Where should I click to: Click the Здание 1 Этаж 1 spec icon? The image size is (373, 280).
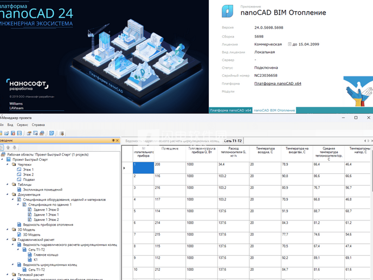click(29, 214)
